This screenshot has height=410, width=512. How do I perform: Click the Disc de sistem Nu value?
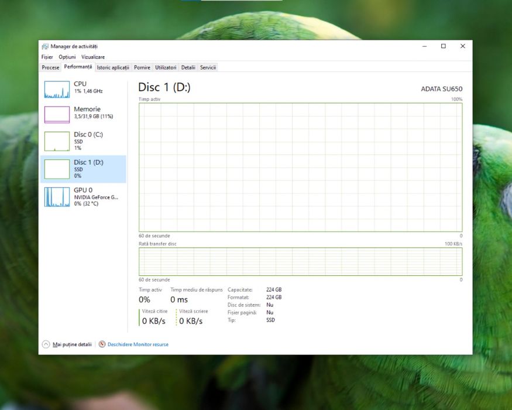[270, 305]
